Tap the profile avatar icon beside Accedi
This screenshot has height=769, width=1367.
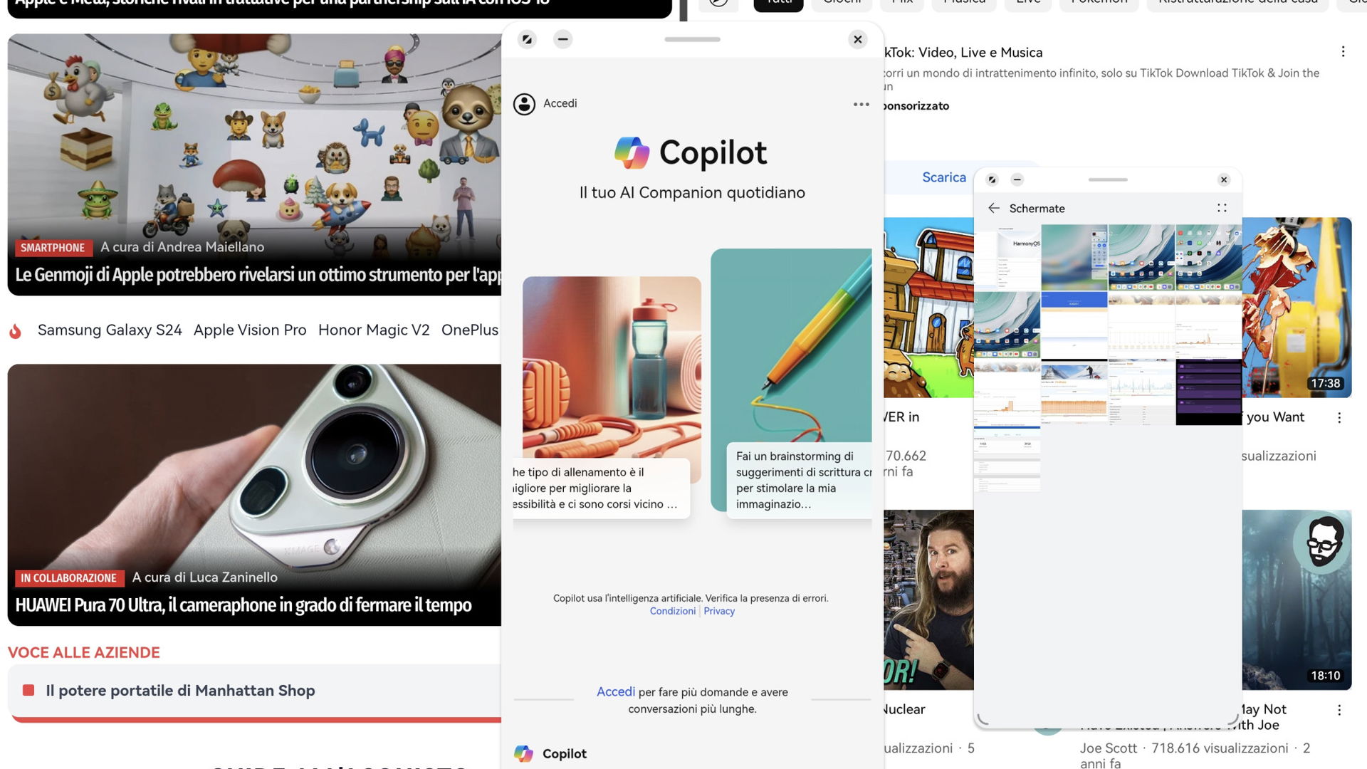pyautogui.click(x=524, y=104)
